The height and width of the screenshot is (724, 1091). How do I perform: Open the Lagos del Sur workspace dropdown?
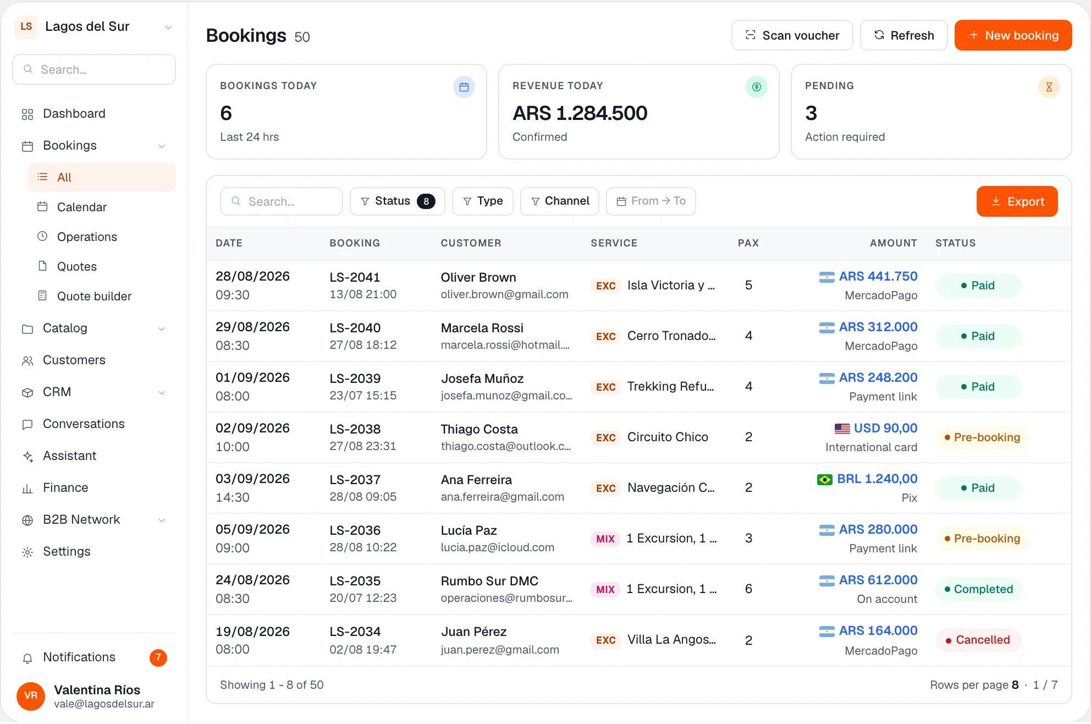click(168, 27)
